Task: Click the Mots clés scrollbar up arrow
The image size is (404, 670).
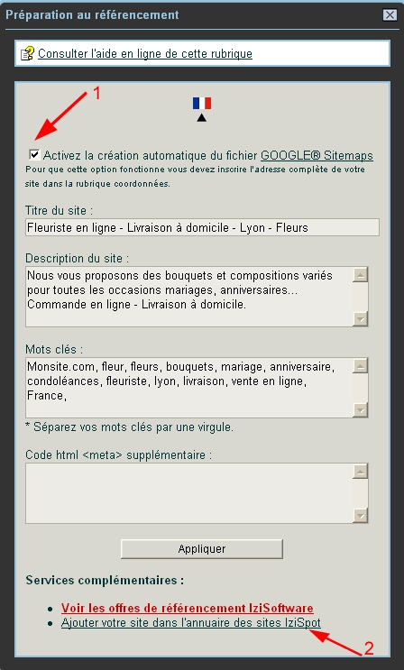Action: pos(361,366)
